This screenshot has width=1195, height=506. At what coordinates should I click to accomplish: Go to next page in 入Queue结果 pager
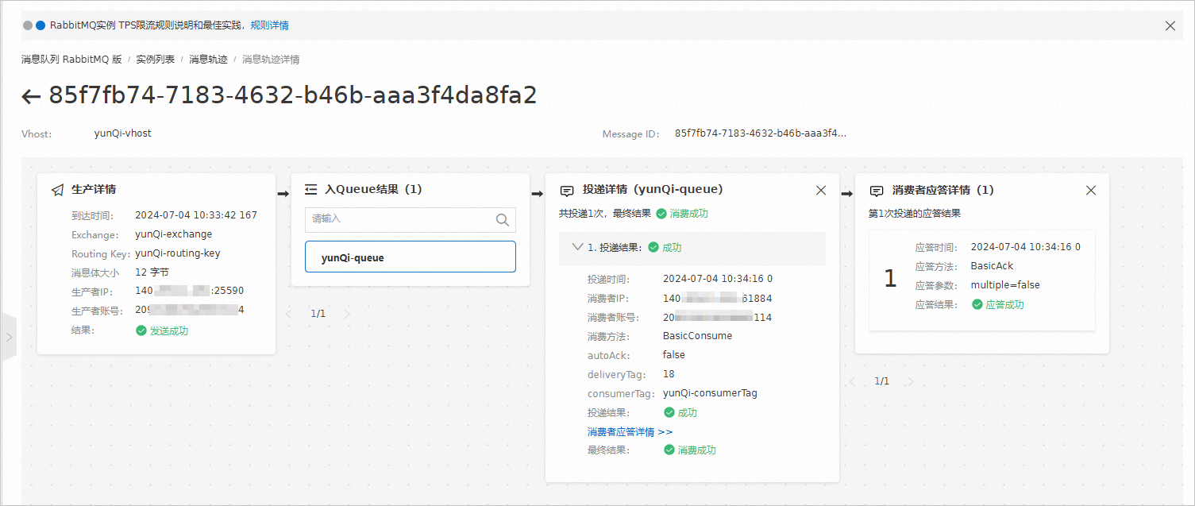(347, 314)
